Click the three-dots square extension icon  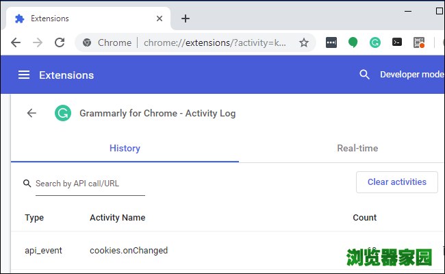331,42
